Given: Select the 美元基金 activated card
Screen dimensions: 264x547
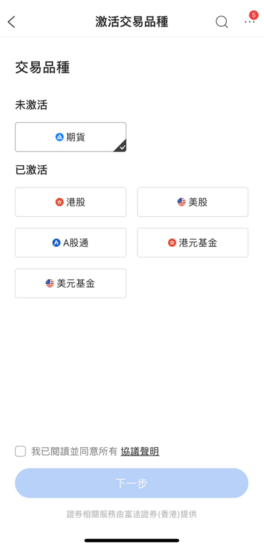Looking at the screenshot, I should pos(70,283).
